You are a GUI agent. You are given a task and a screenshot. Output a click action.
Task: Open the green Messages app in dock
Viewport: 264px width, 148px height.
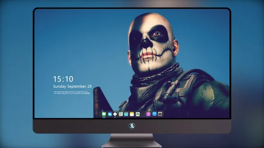[x=104, y=114]
